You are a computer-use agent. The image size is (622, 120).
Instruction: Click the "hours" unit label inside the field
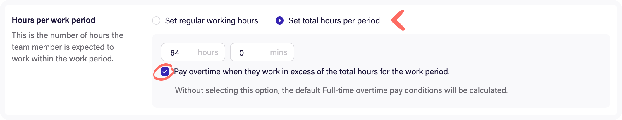[208, 52]
